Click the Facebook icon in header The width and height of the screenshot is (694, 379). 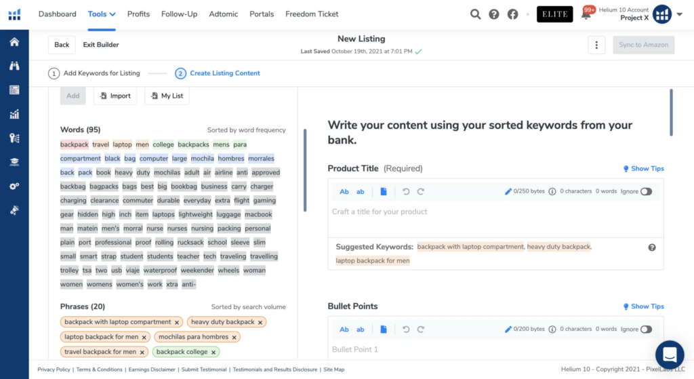pyautogui.click(x=512, y=14)
